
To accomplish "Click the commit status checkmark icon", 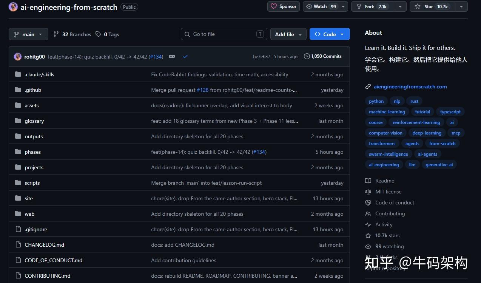I will [185, 57].
